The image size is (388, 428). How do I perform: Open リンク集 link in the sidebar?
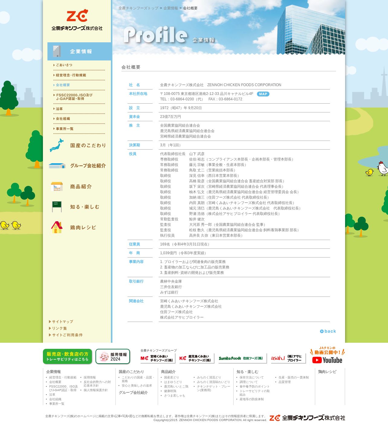pyautogui.click(x=58, y=328)
